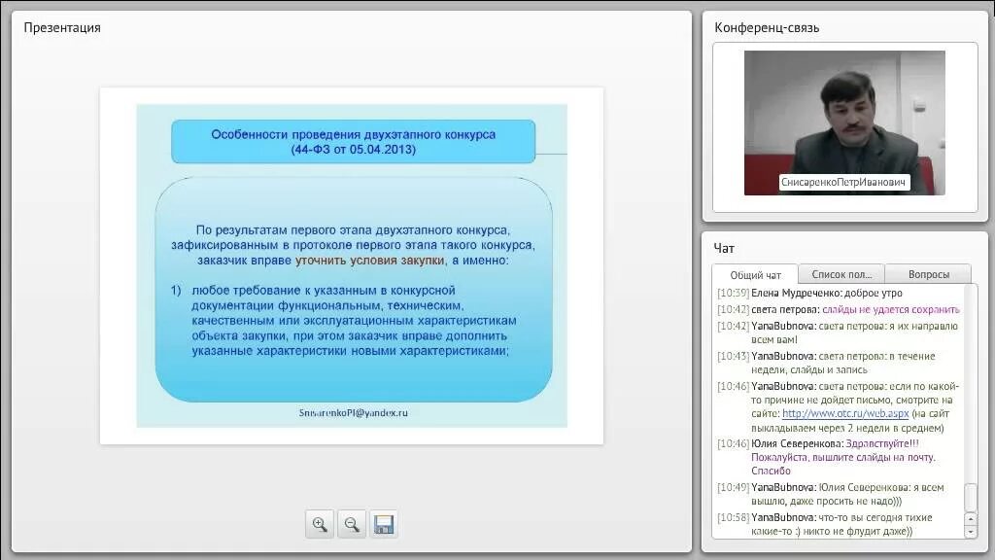This screenshot has width=995, height=560.
Task: Zoom in on the presentation slide
Action: [x=319, y=524]
